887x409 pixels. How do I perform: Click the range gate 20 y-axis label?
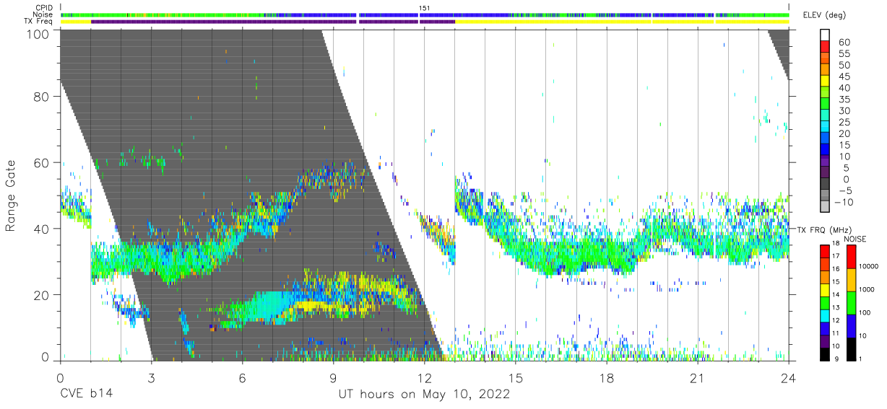pos(40,295)
